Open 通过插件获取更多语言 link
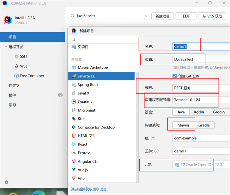Viewport: 230px width, 195px height. click(x=90, y=189)
